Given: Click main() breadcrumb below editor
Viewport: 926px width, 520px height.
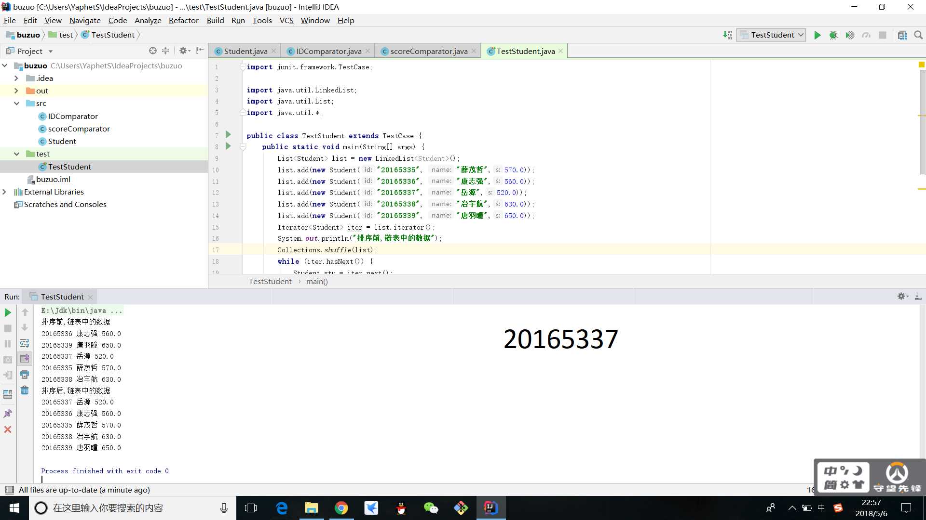Looking at the screenshot, I should [x=317, y=282].
